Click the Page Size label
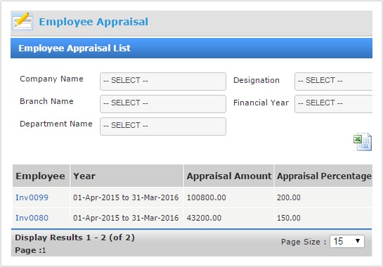The height and width of the screenshot is (267, 383). coord(304,242)
